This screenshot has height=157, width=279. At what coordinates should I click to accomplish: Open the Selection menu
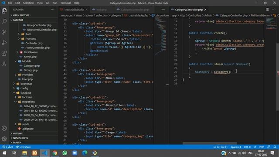(x=28, y=3)
